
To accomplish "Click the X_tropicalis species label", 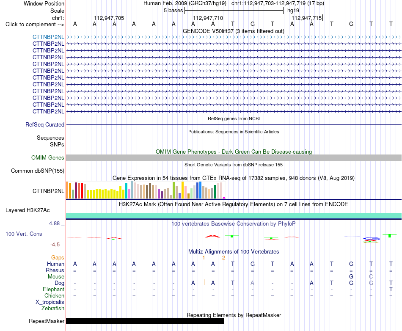I will (x=50, y=302).
